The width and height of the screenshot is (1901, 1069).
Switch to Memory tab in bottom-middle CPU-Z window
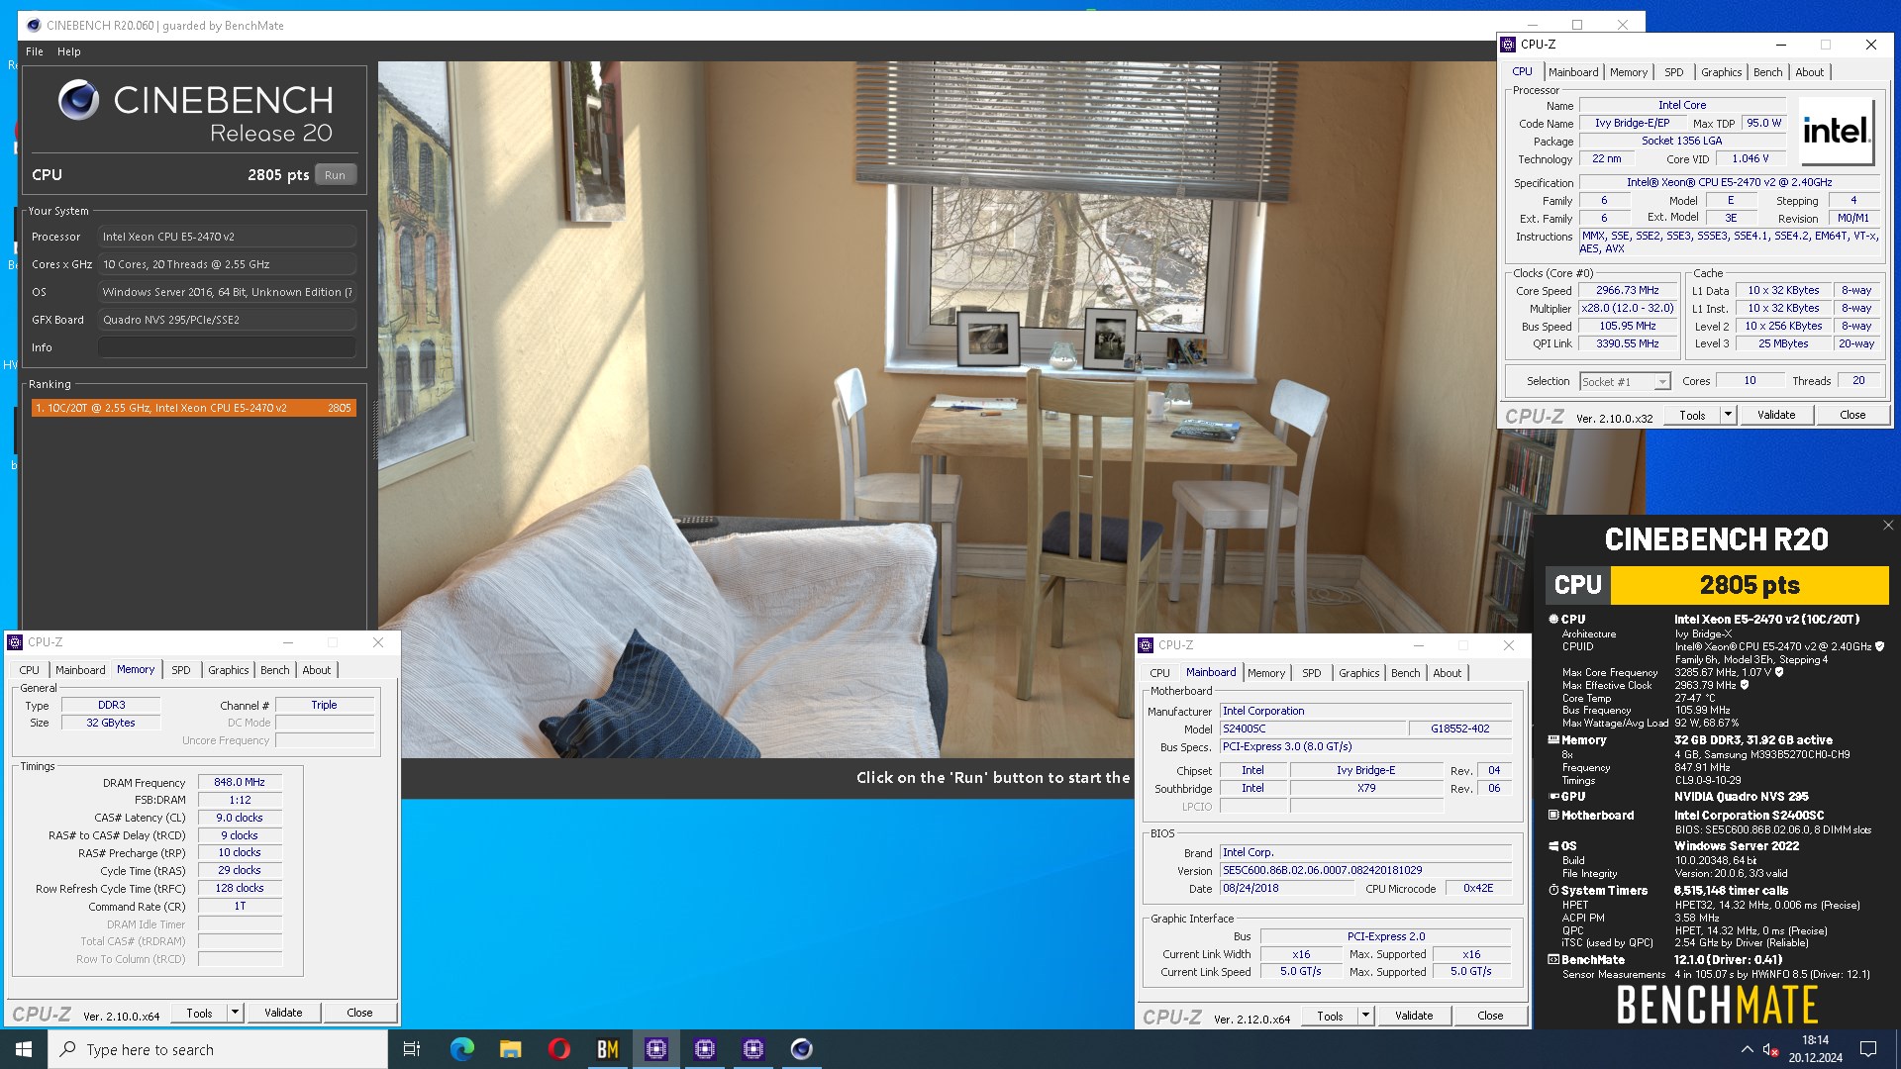click(1266, 673)
